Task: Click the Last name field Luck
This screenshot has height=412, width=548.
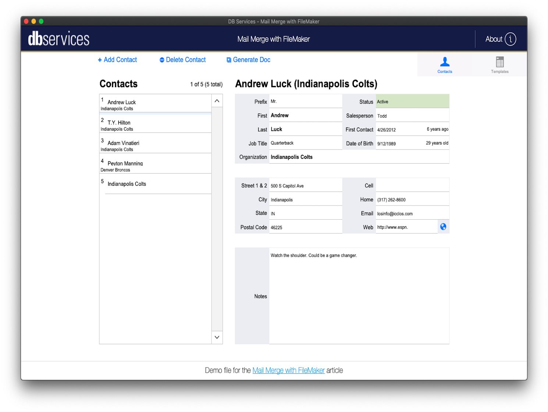Action: tap(306, 129)
